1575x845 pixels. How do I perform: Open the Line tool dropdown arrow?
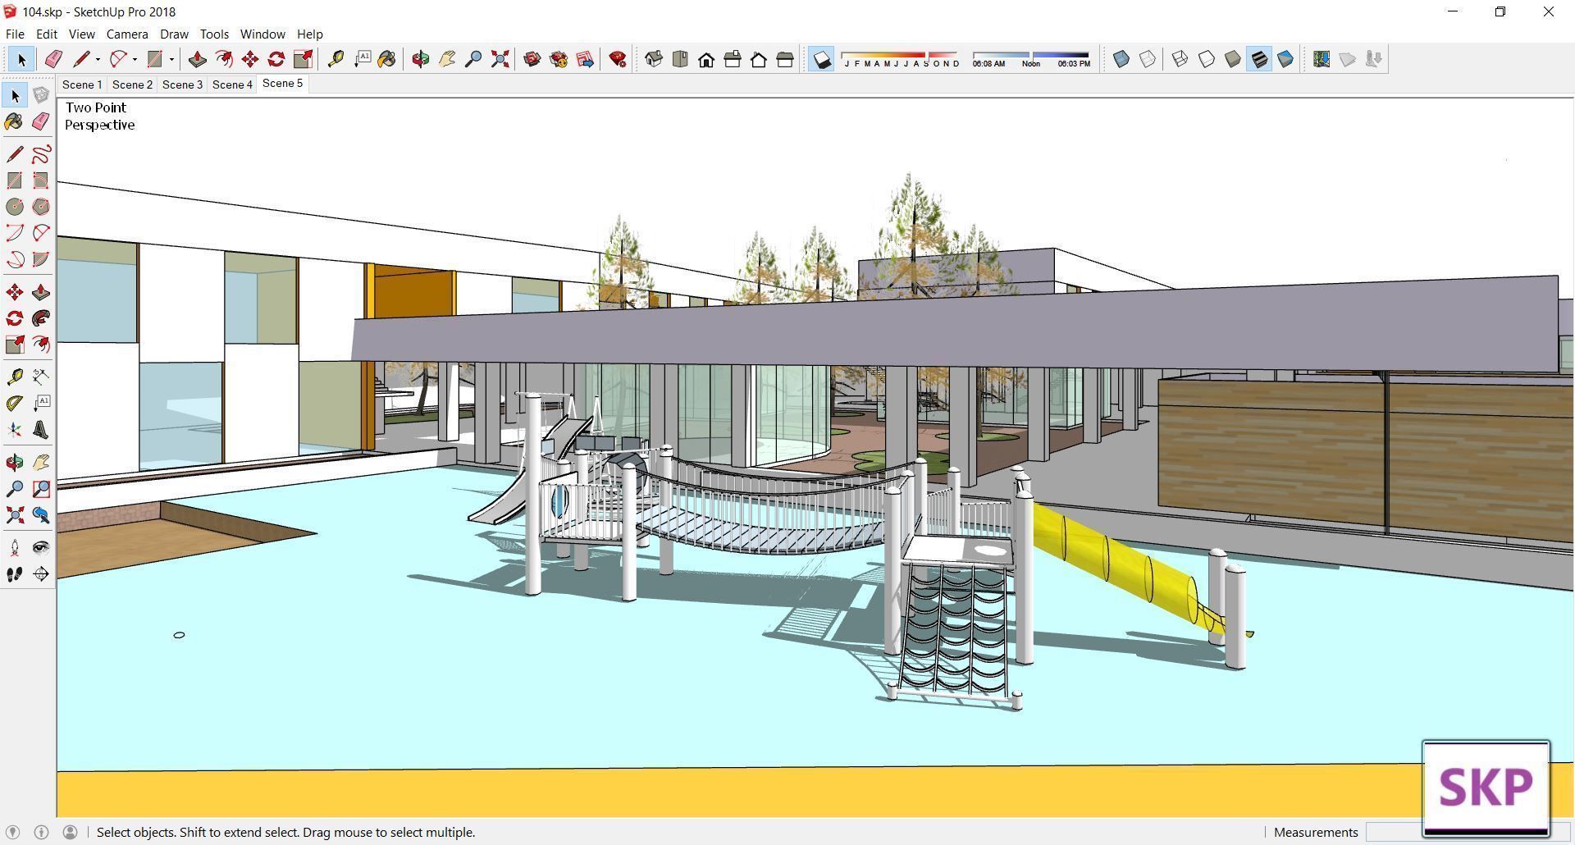(98, 59)
